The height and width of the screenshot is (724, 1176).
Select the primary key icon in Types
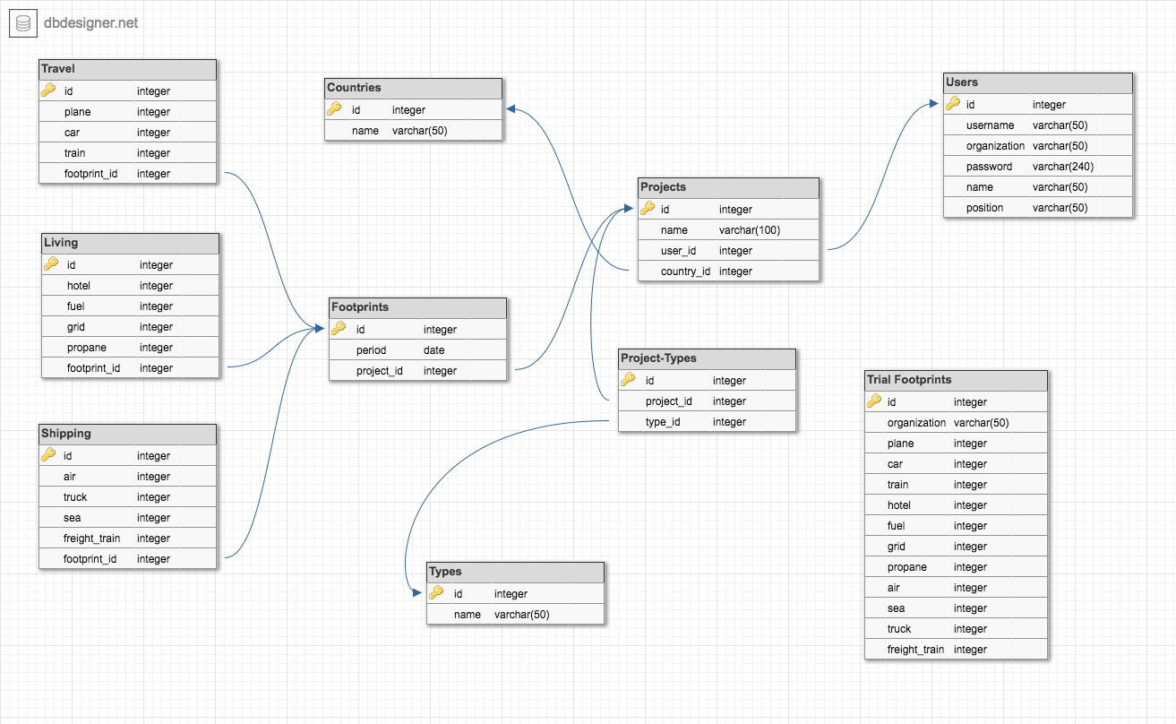[x=438, y=593]
